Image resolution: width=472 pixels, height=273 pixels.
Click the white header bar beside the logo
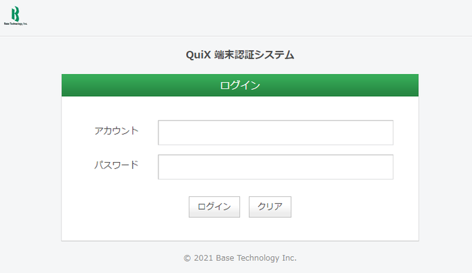pyautogui.click(x=236, y=17)
